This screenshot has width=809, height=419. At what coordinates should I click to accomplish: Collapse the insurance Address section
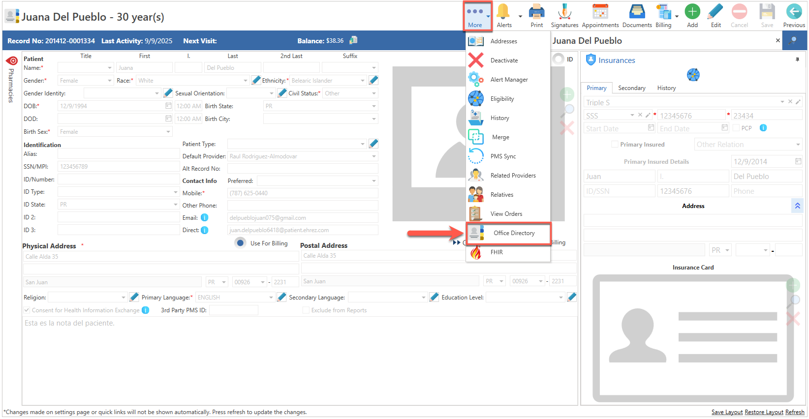797,206
